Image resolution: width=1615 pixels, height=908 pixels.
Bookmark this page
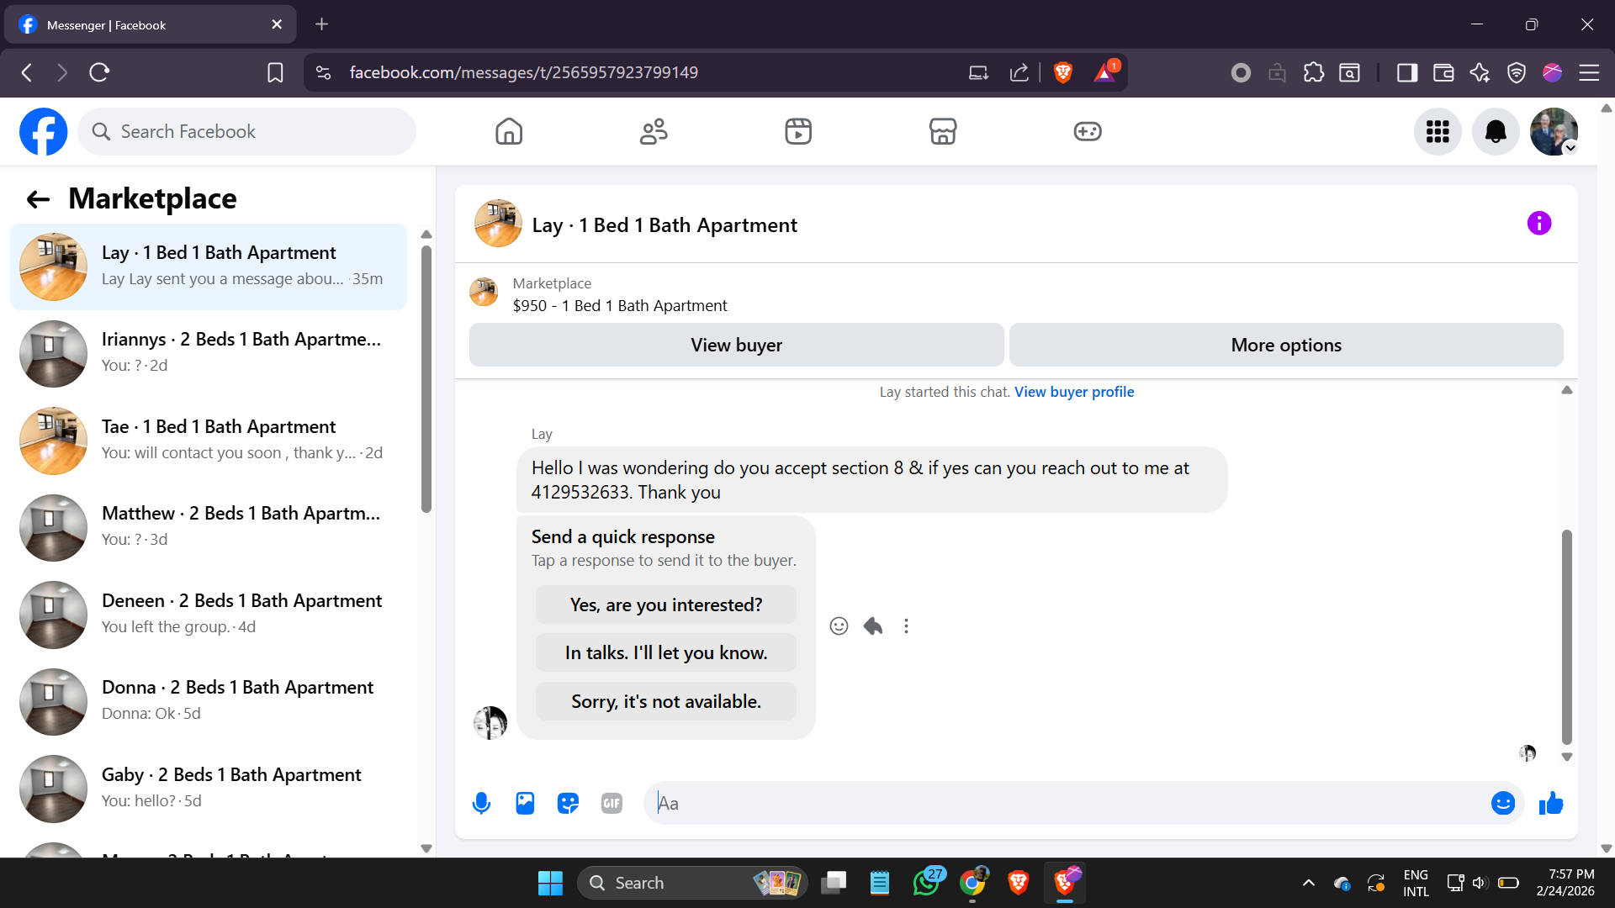[275, 73]
